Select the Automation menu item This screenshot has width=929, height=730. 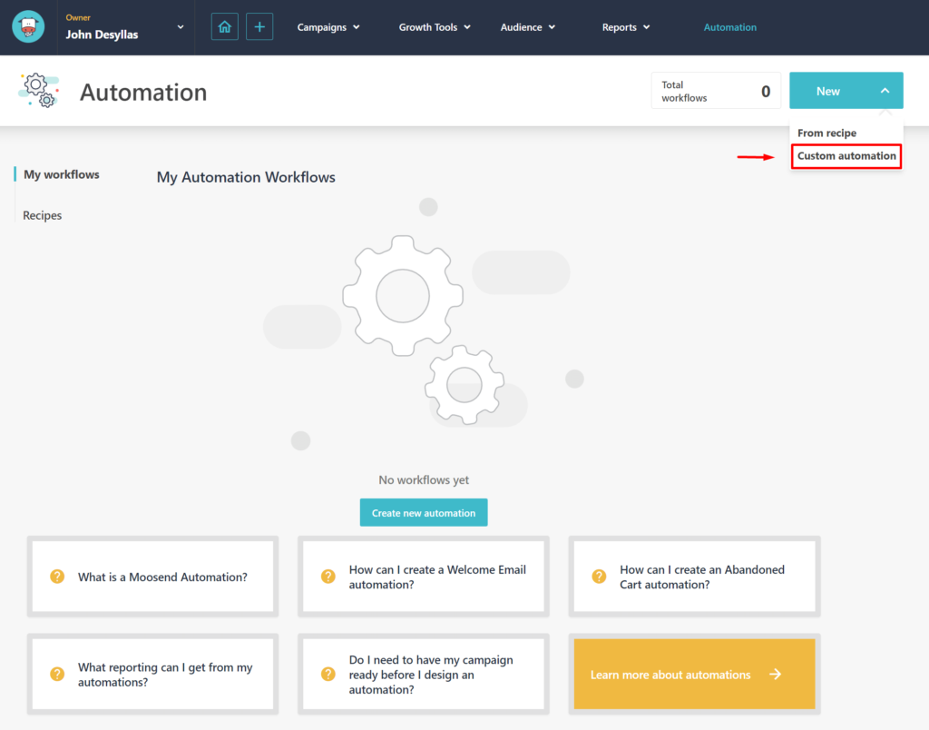tap(729, 26)
